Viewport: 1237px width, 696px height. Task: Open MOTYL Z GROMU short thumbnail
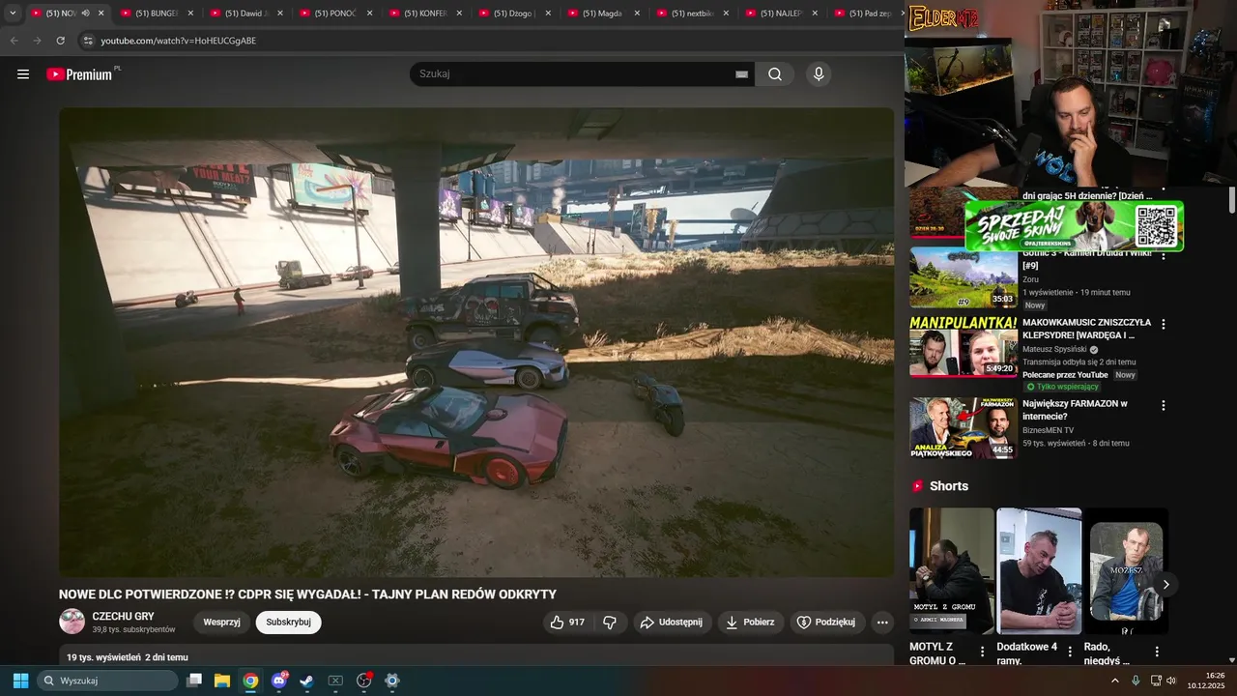(x=951, y=570)
